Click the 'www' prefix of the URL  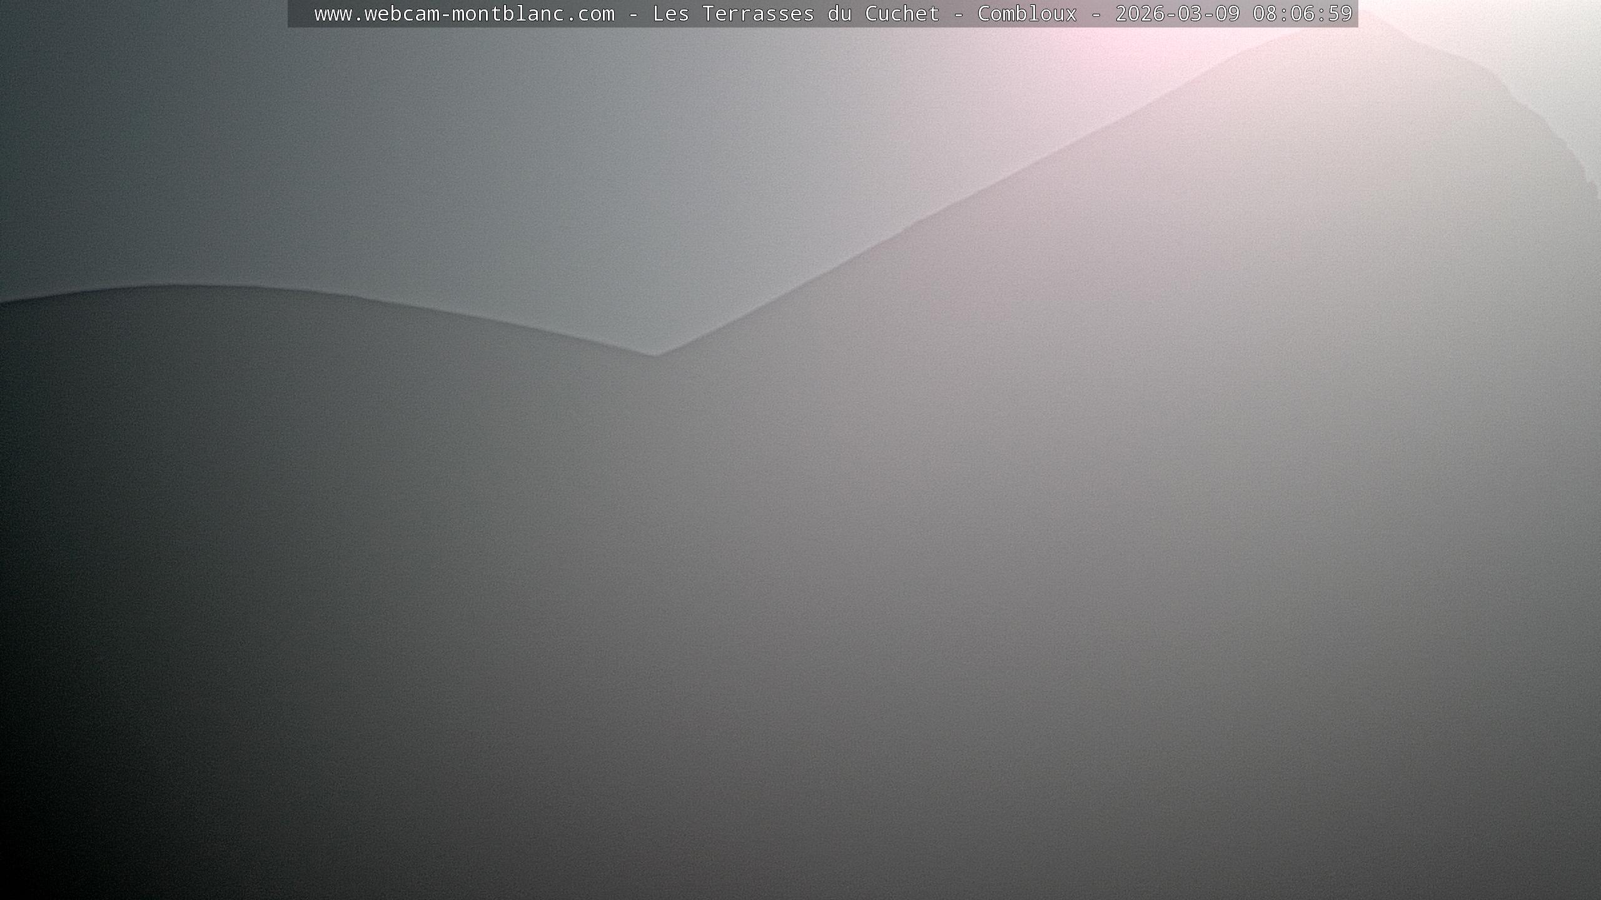click(x=333, y=14)
